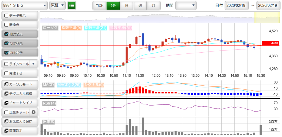The image size is (282, 137).
Task: Open the 期間 period dropdown
Action: point(186,5)
